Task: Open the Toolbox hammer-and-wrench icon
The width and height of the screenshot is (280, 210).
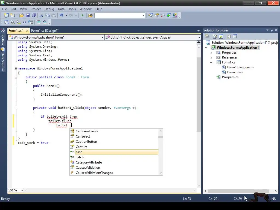Action: click(x=163, y=16)
